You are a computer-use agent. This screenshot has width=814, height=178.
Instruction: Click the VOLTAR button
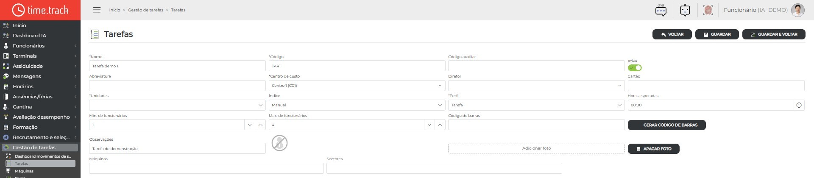pos(672,34)
